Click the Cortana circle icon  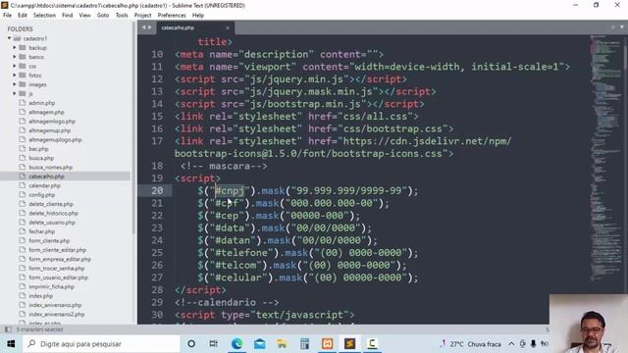point(191,343)
